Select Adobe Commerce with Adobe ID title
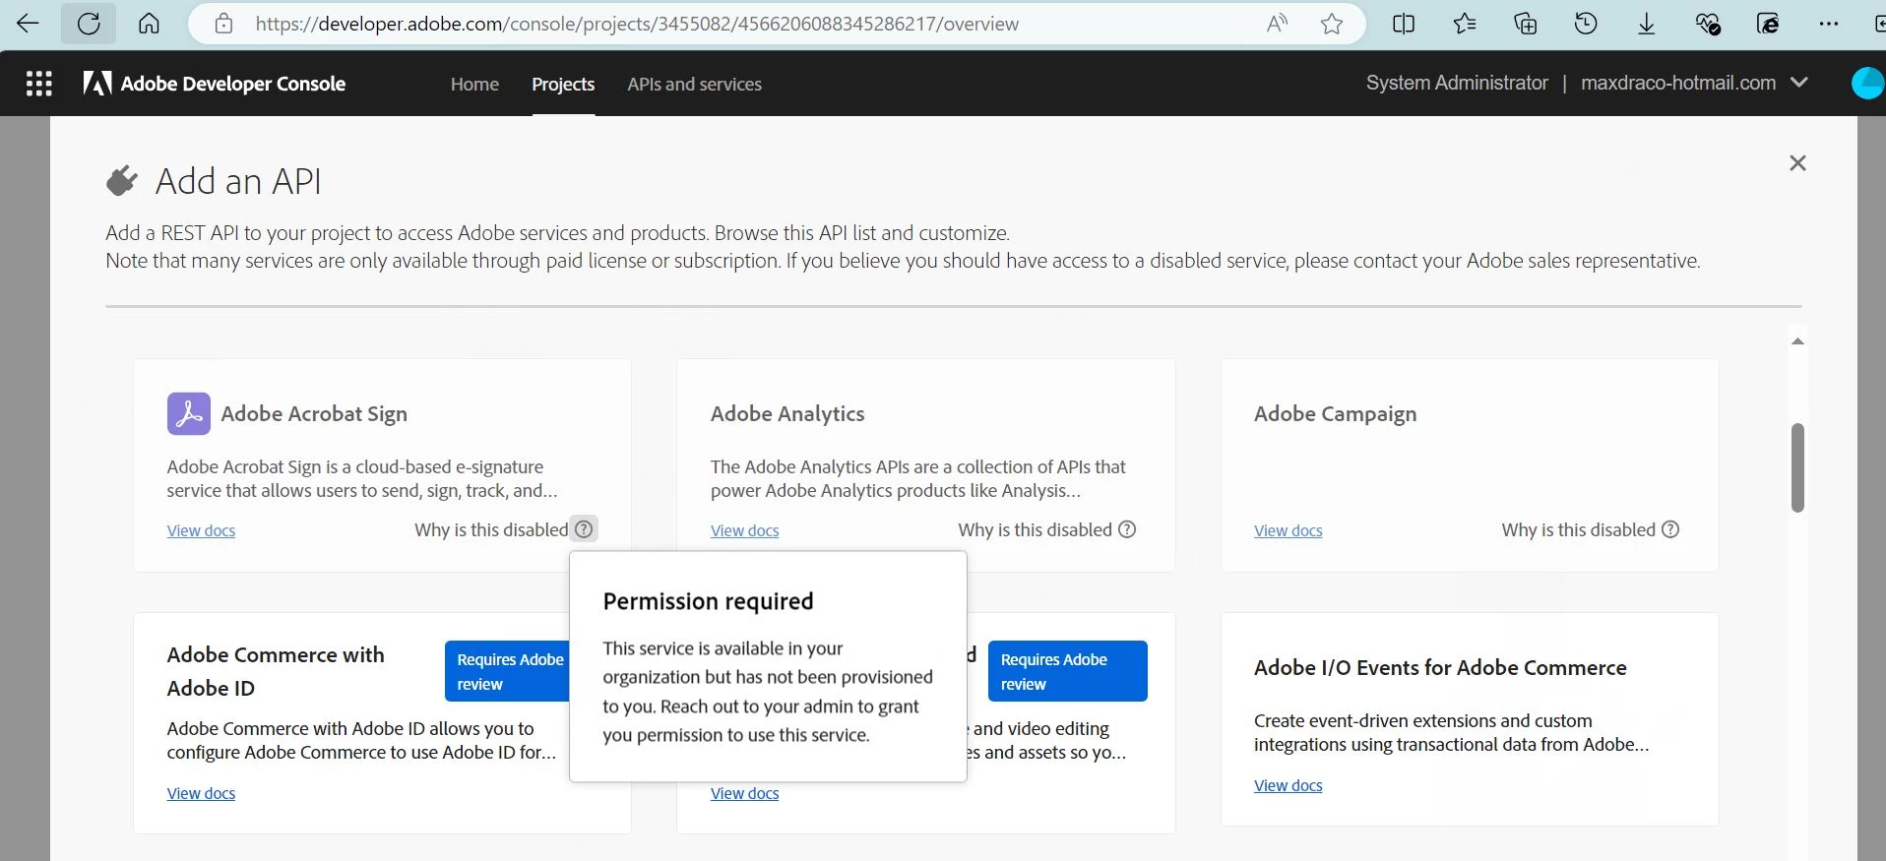This screenshot has height=861, width=1886. pos(276,671)
